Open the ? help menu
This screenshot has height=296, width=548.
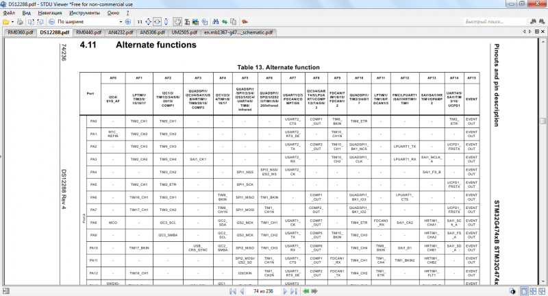(127, 12)
